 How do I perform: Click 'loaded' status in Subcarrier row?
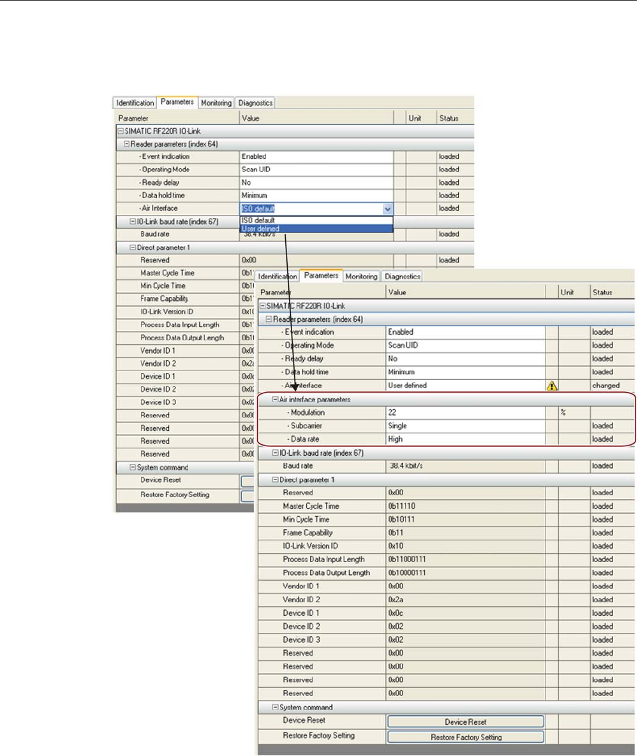602,426
